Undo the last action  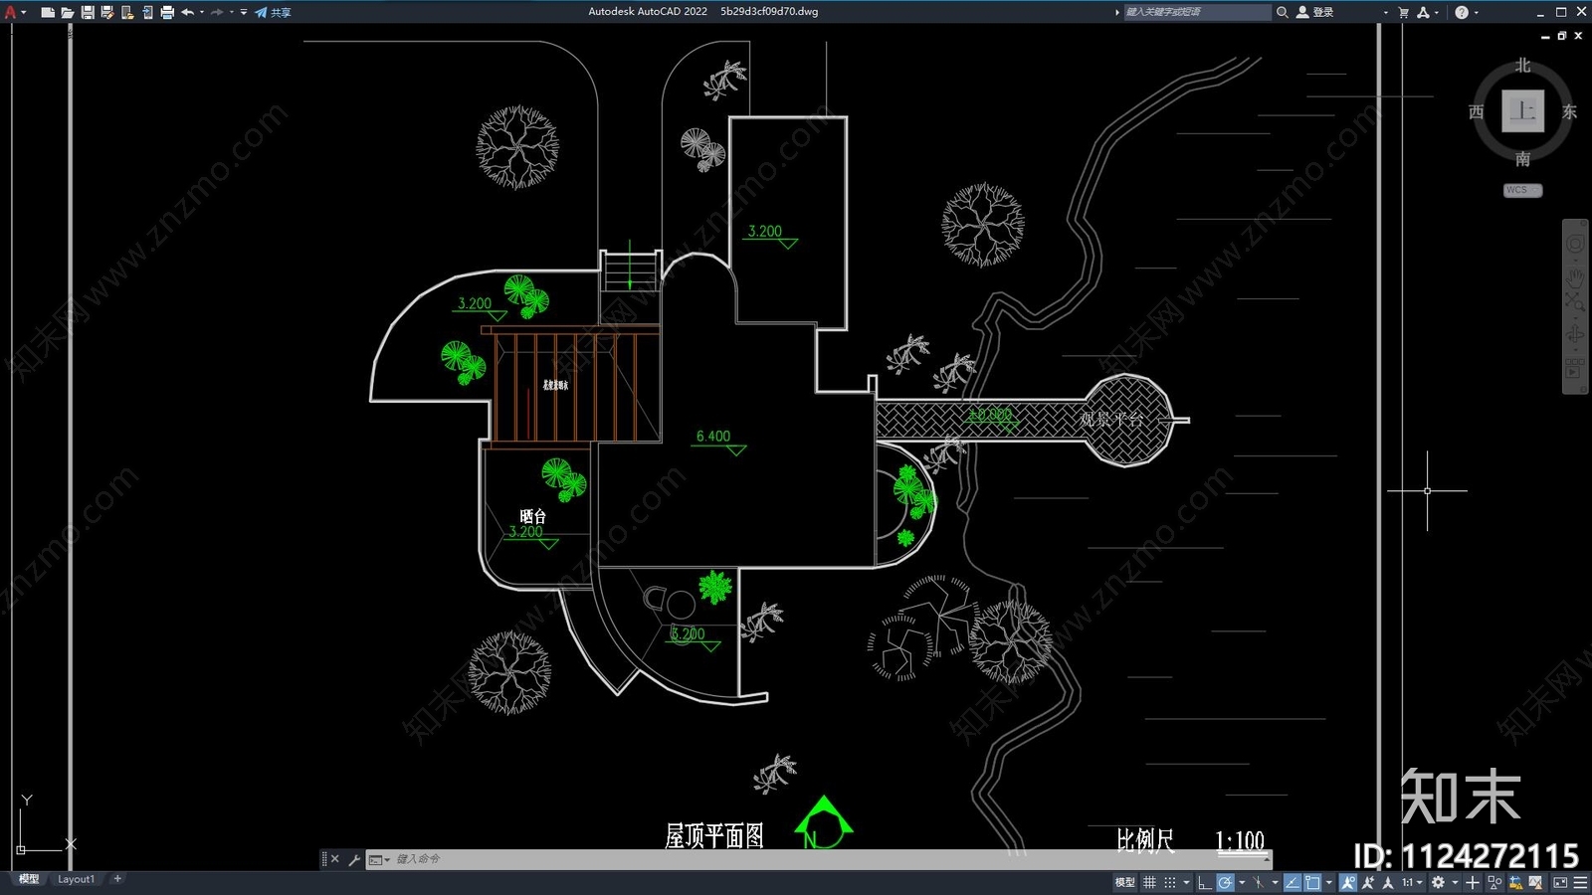coord(187,12)
